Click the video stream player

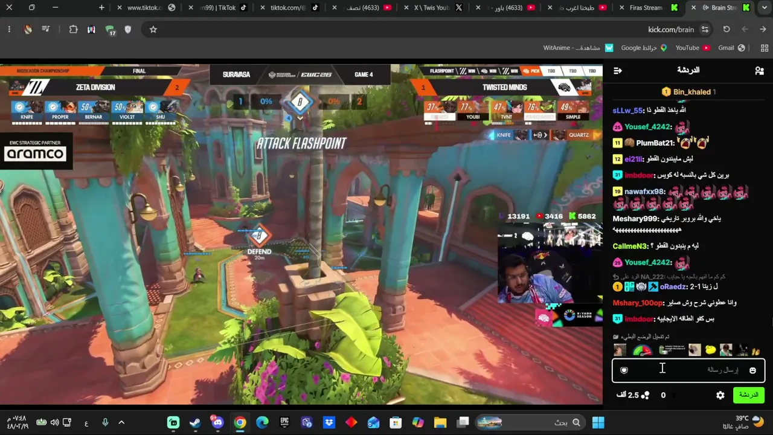[301, 234]
